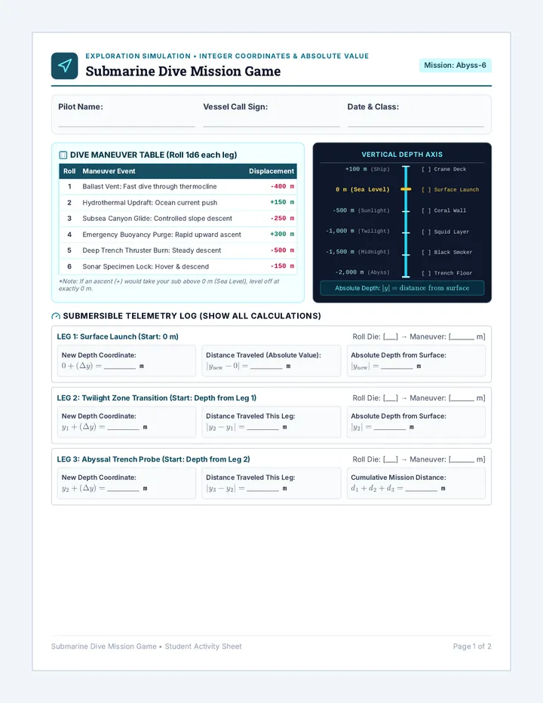Click the table icon beside Dive Maneuver Table
The image size is (543, 703).
63,155
